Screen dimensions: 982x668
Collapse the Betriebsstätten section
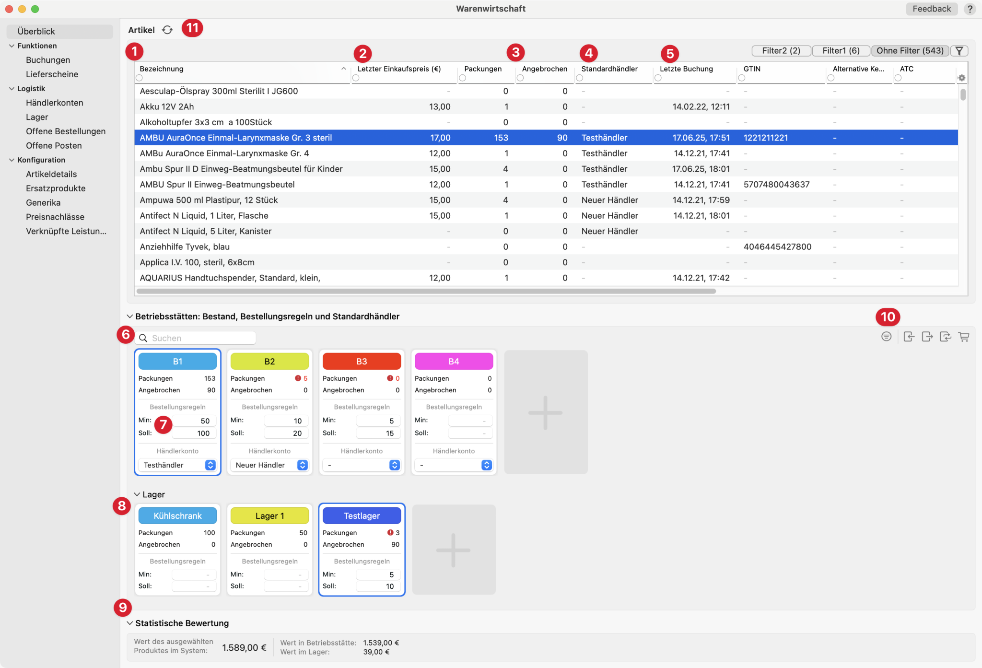point(129,316)
